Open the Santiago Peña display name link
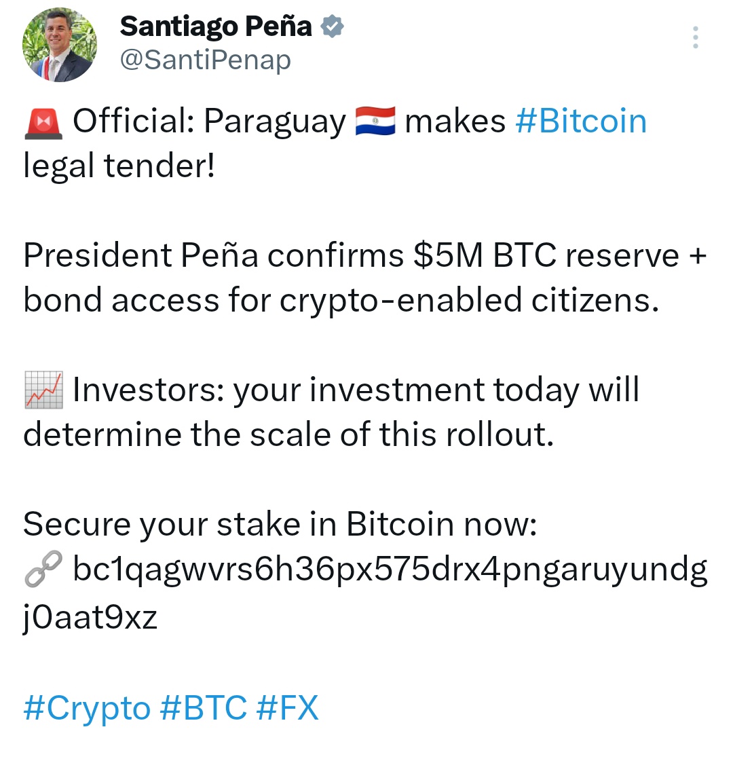The image size is (733, 761). click(x=216, y=27)
